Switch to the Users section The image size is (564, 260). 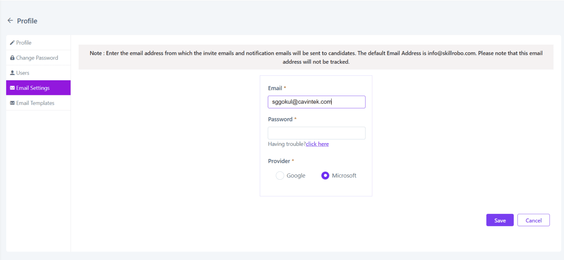22,73
